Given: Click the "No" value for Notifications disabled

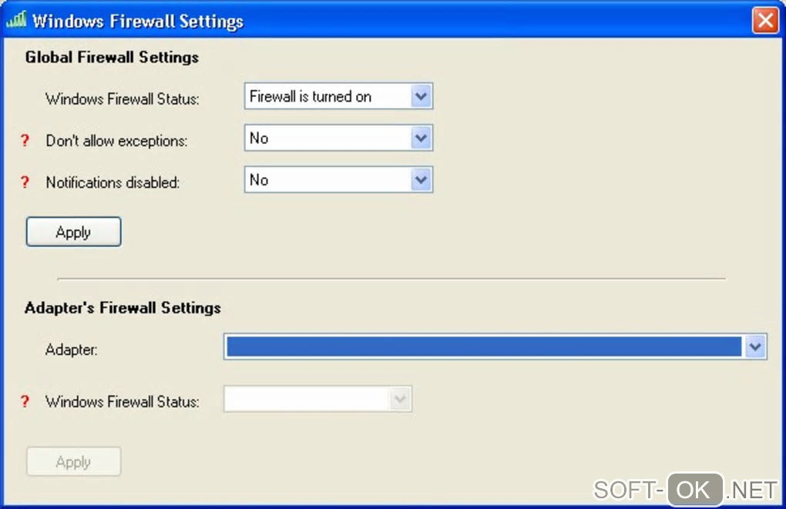Looking at the screenshot, I should 327,180.
